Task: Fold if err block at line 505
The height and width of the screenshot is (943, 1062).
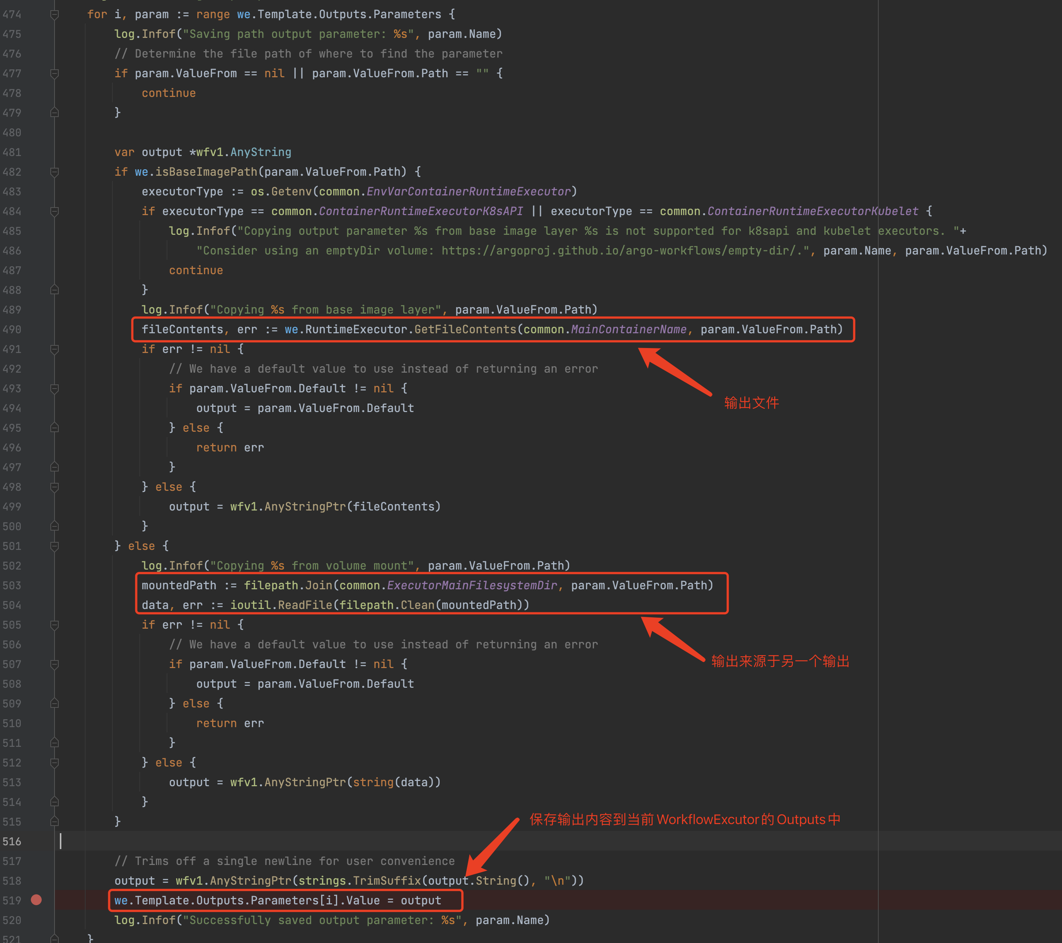Action: (x=55, y=625)
